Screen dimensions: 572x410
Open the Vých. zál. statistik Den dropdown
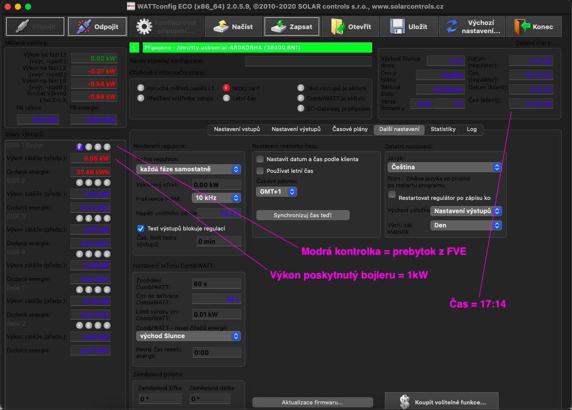tap(466, 225)
